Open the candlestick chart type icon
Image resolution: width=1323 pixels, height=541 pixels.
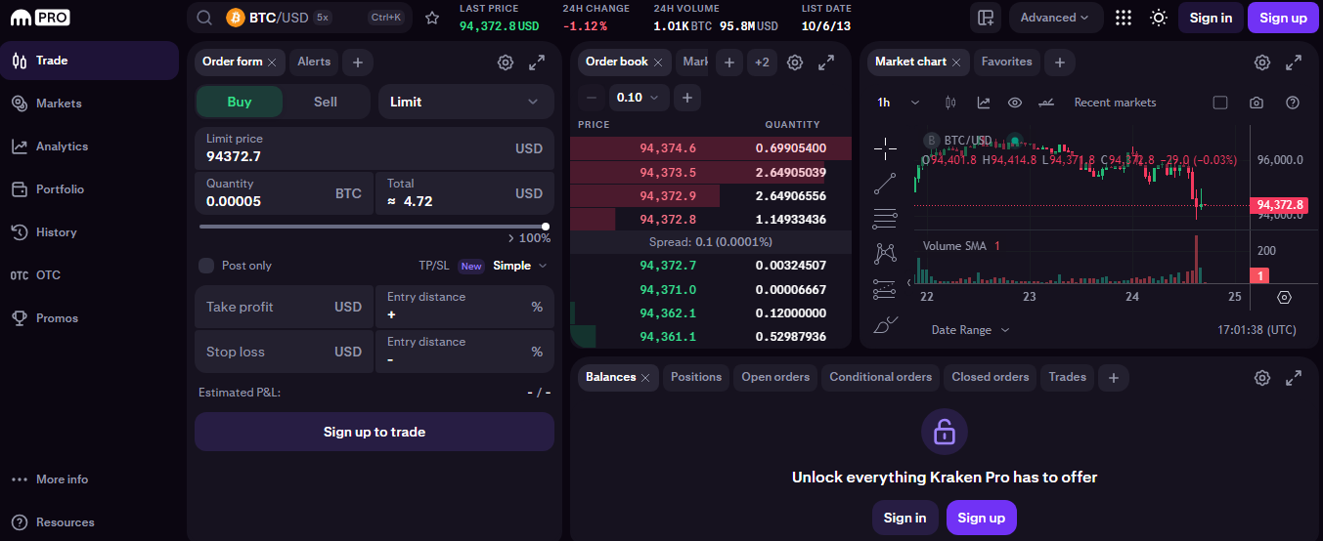pyautogui.click(x=949, y=103)
